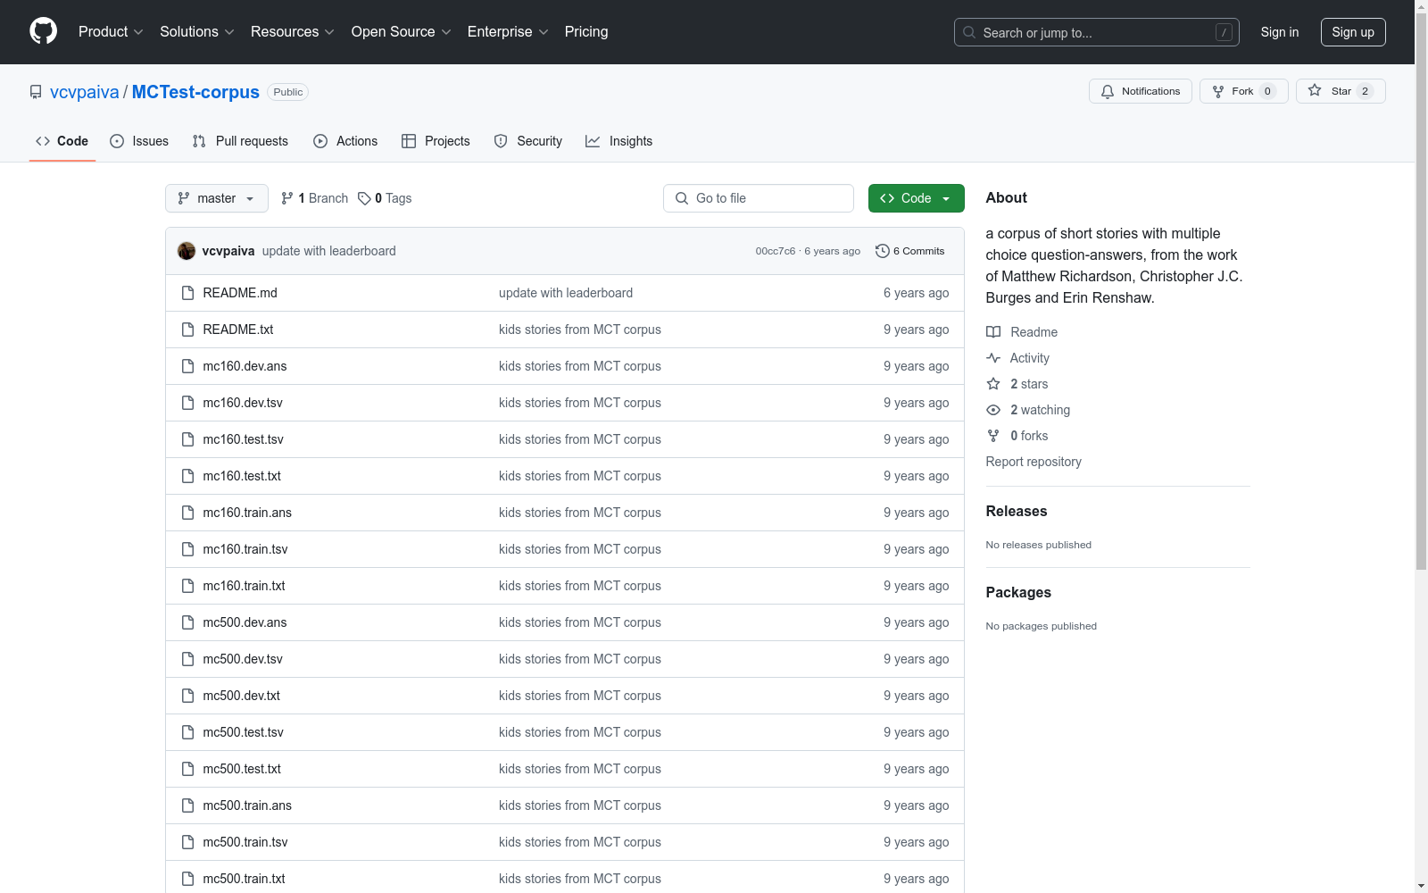Open the mc160.train.tsv file
Image resolution: width=1428 pixels, height=893 pixels.
pyautogui.click(x=245, y=549)
